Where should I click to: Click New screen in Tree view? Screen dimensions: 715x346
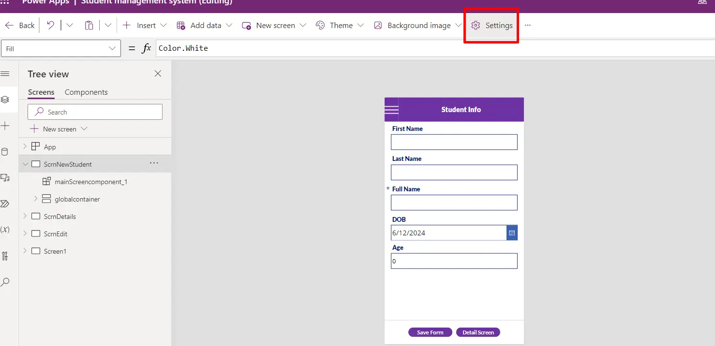pos(59,129)
